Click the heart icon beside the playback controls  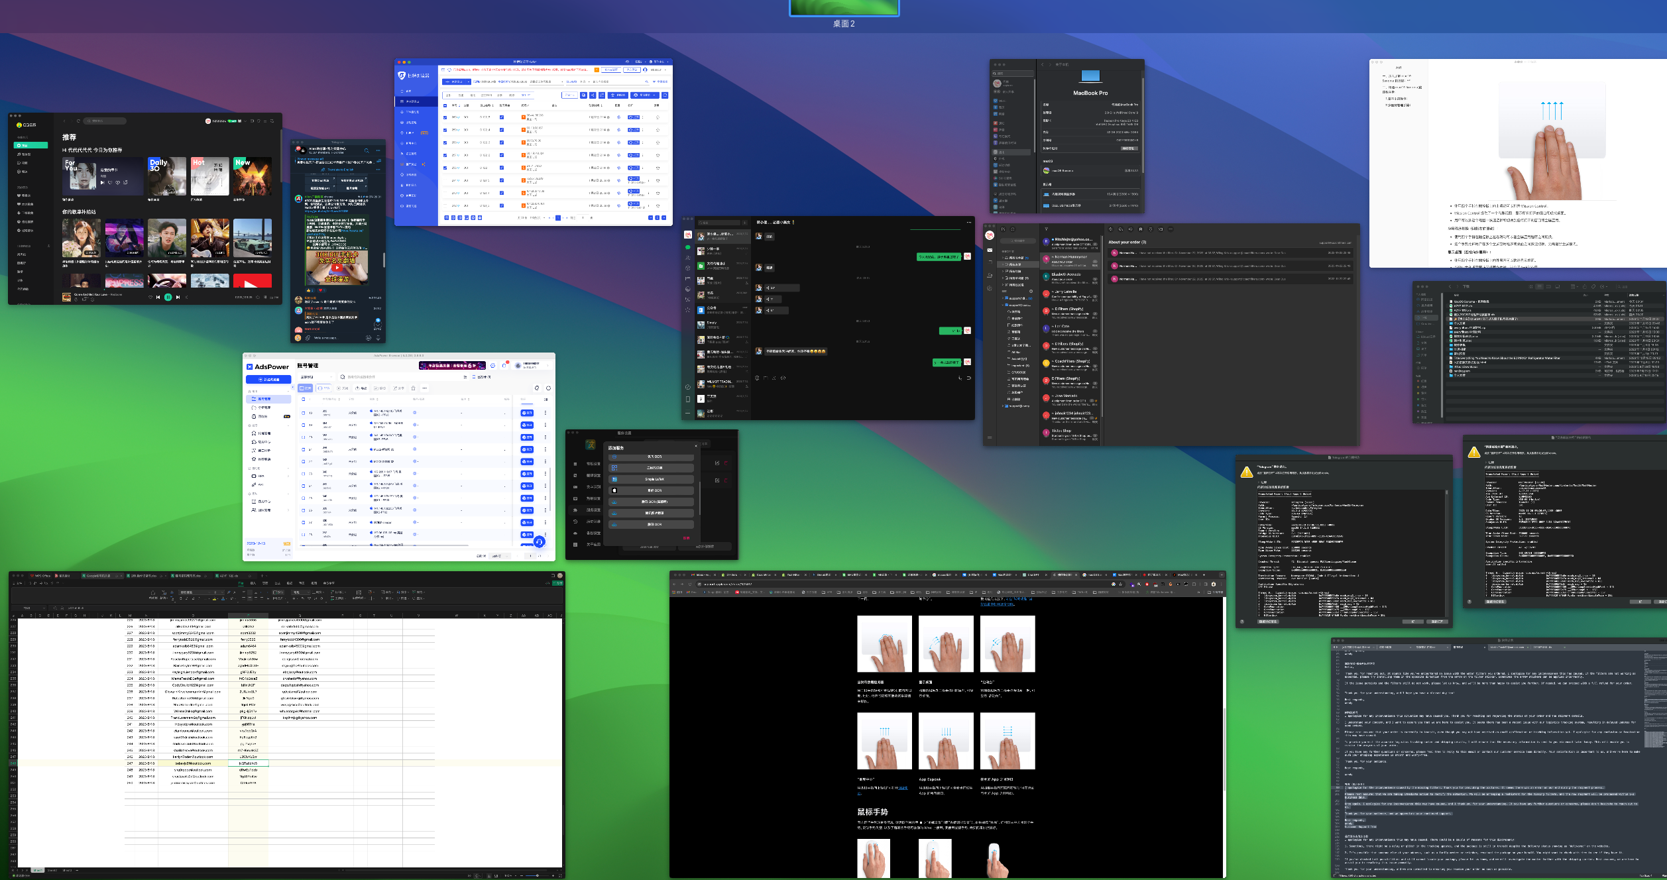150,297
